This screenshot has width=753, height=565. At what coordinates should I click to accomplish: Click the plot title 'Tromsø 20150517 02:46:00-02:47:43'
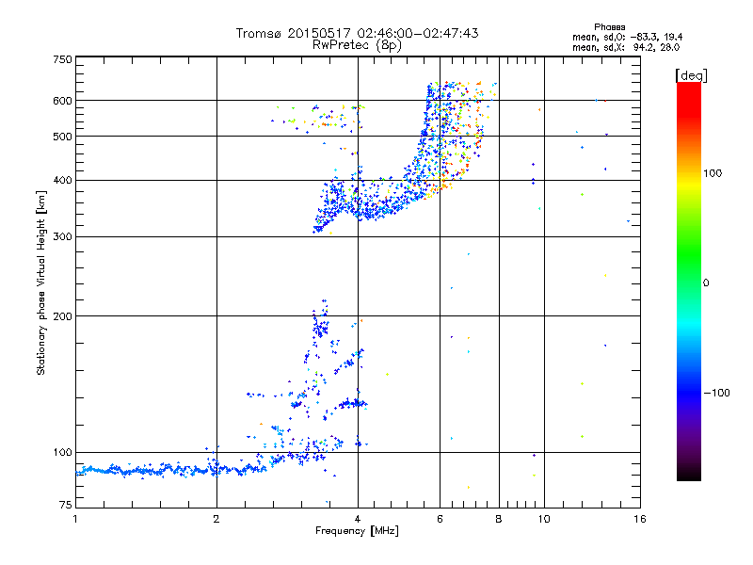pyautogui.click(x=357, y=33)
